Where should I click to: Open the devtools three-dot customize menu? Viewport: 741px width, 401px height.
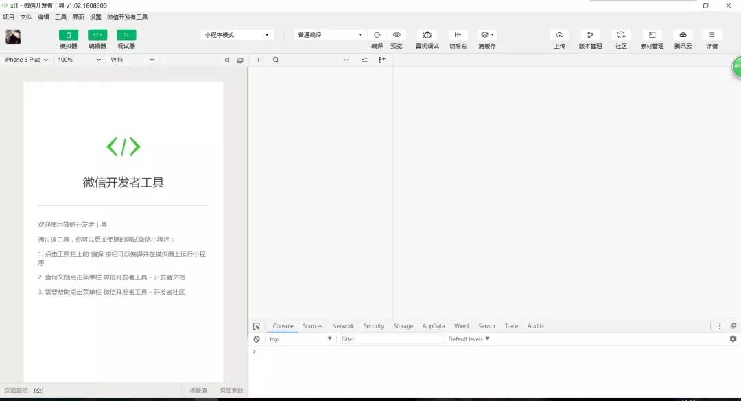click(720, 326)
